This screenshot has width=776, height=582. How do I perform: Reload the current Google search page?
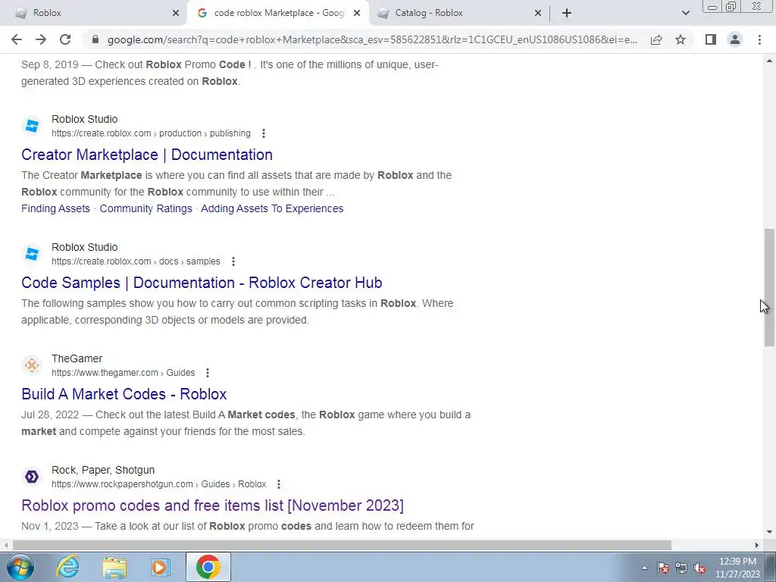click(x=65, y=39)
